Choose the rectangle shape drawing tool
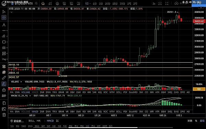Screen dimensions: 206x129 click(4, 42)
